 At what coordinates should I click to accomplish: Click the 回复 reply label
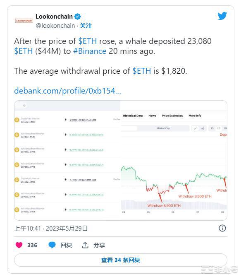pyautogui.click(x=66, y=245)
